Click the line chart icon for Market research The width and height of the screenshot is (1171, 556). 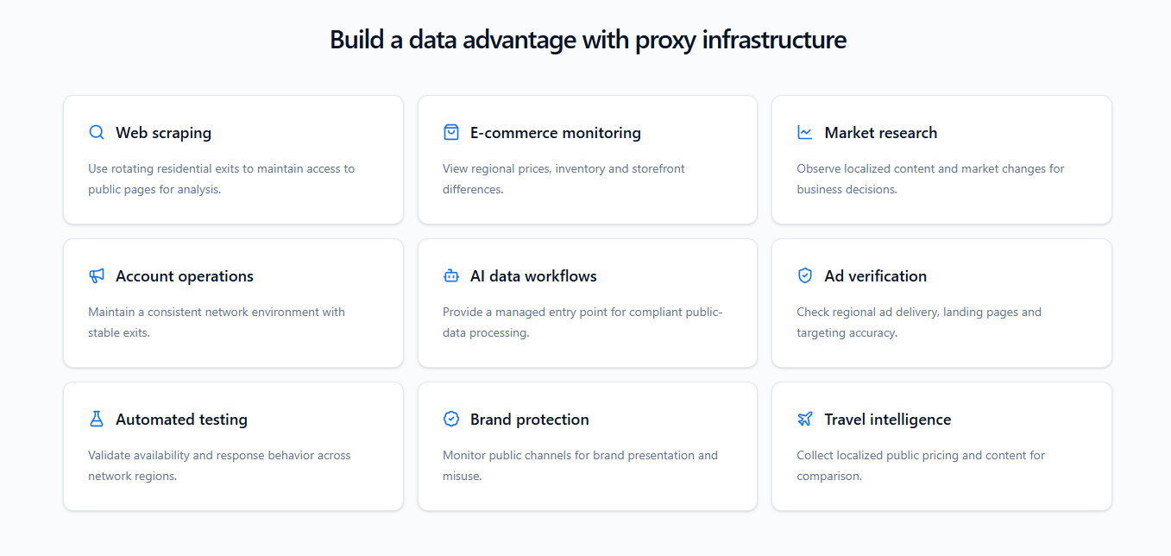pyautogui.click(x=805, y=132)
